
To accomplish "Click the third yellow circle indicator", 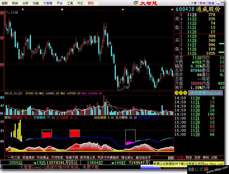I will coord(185,93).
